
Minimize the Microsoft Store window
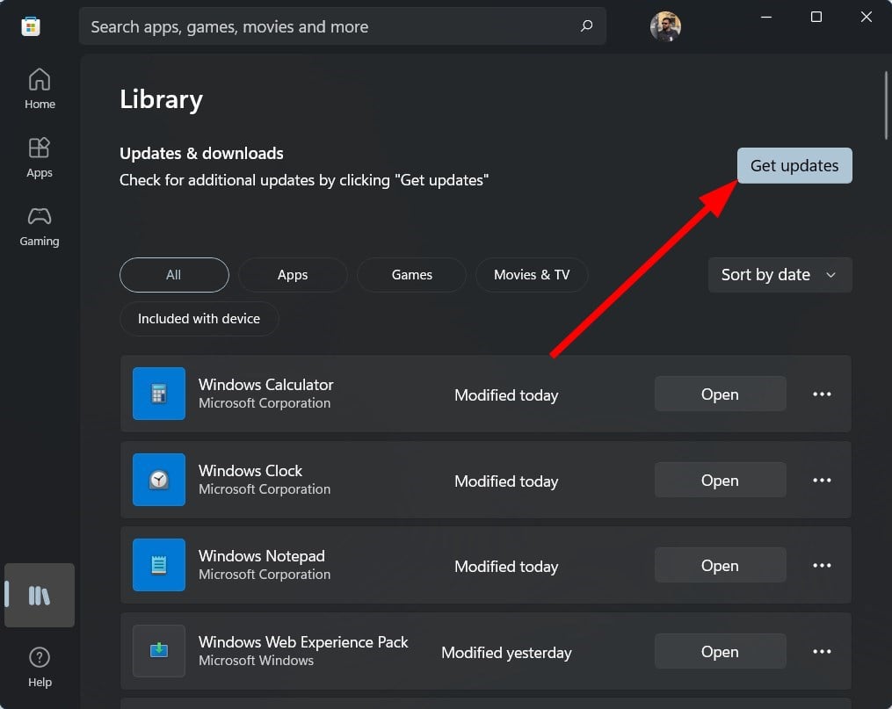tap(766, 17)
